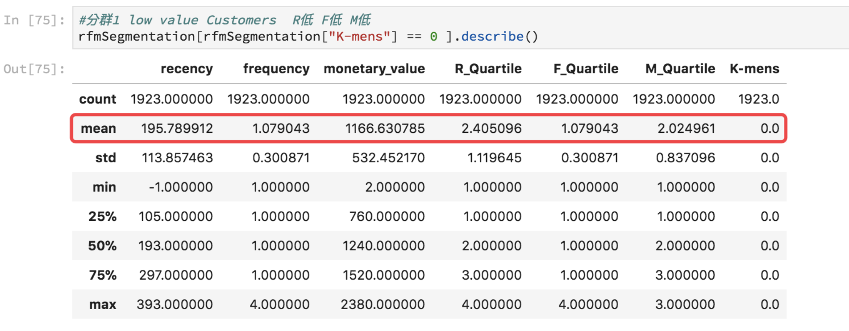This screenshot has width=849, height=331.
Task: Click the min recency value -1.000000
Action: coord(181,187)
